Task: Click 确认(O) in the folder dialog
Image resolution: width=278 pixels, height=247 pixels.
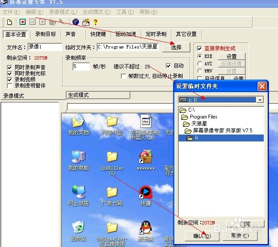Action: point(202,236)
